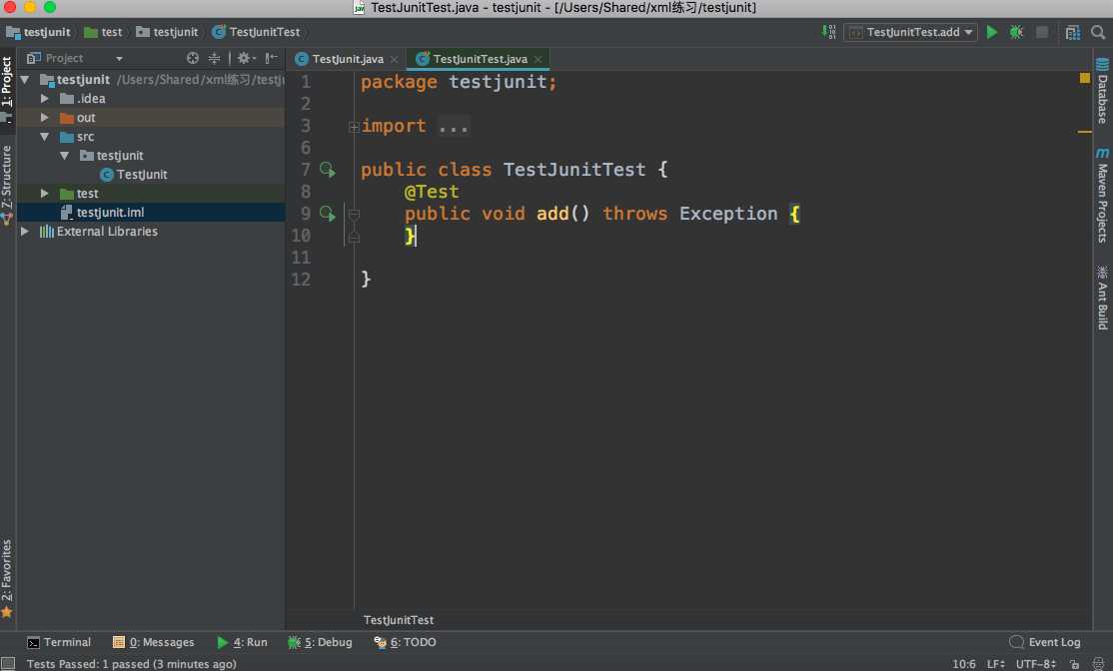Viewport: 1113px width, 671px height.
Task: Fold the add() method at line 9
Action: click(x=354, y=214)
